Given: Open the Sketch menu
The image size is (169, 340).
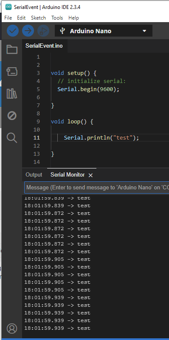Looking at the screenshot, I should tap(38, 18).
